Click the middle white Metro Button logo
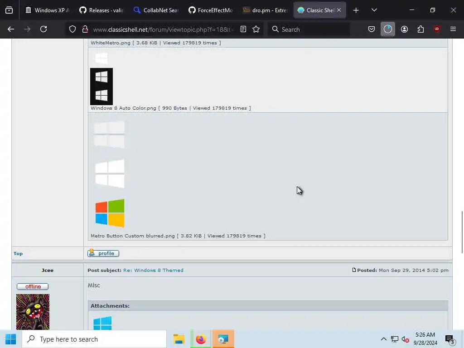 point(110,174)
